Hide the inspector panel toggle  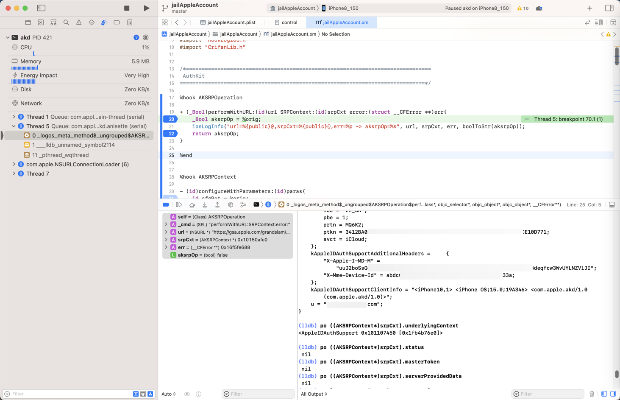pyautogui.click(x=609, y=8)
